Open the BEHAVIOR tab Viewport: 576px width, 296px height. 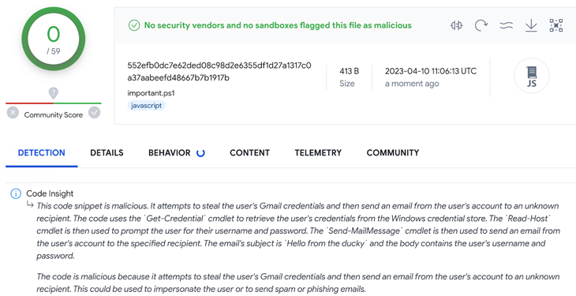point(170,152)
